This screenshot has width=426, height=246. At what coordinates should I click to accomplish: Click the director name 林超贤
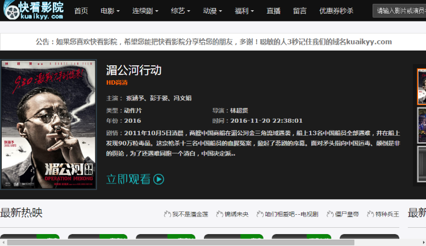(239, 110)
